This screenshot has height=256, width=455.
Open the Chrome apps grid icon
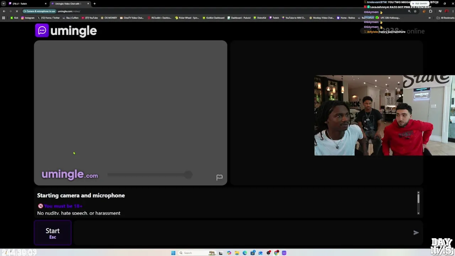[x=4, y=18]
